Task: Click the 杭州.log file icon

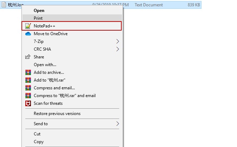Action: tap(4, 5)
